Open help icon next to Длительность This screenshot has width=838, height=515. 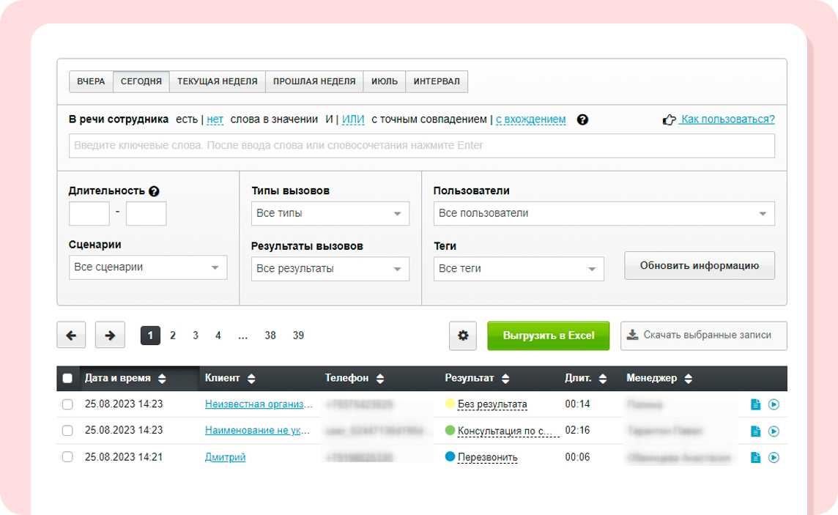(154, 191)
